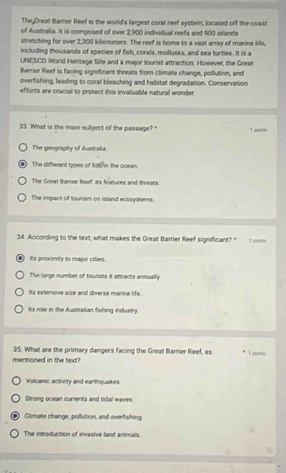Viewport: 286px width, 473px height.
Task: Click the point label beside question 34
Action: tap(258, 241)
